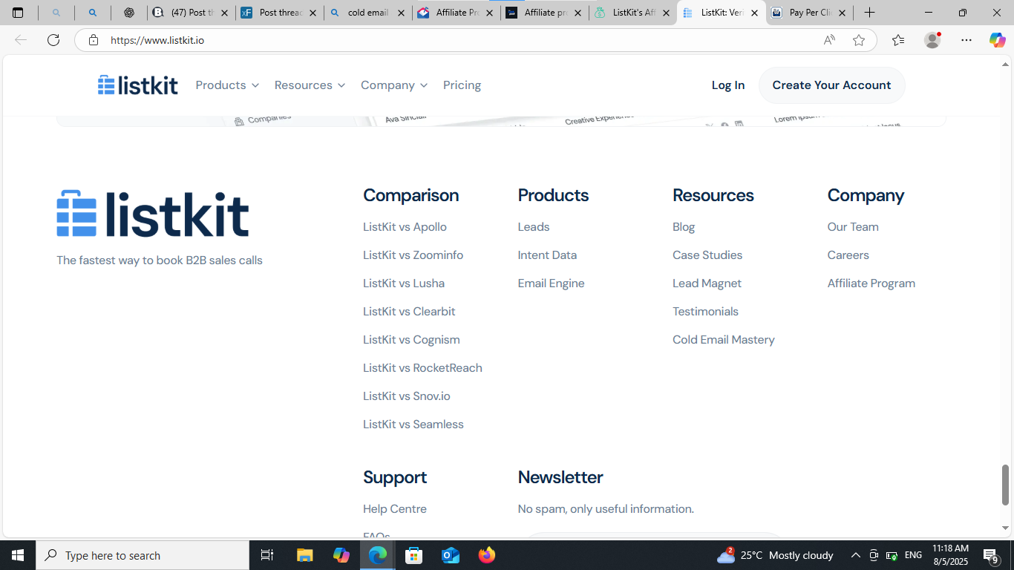
Task: Click the Log In link
Action: coord(728,85)
